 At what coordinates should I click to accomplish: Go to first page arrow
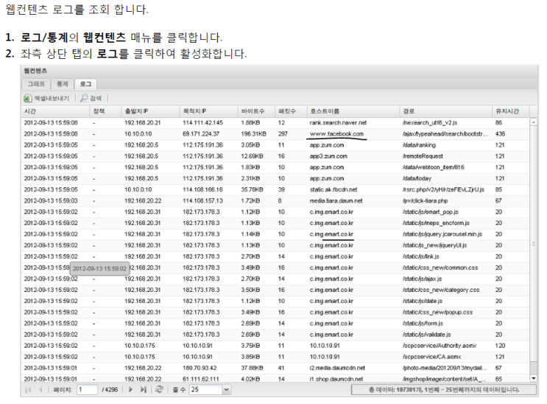29,390
